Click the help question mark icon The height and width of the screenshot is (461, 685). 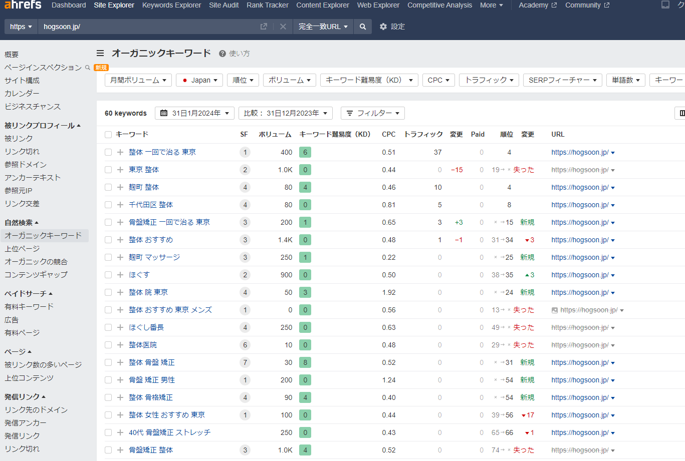click(x=222, y=54)
